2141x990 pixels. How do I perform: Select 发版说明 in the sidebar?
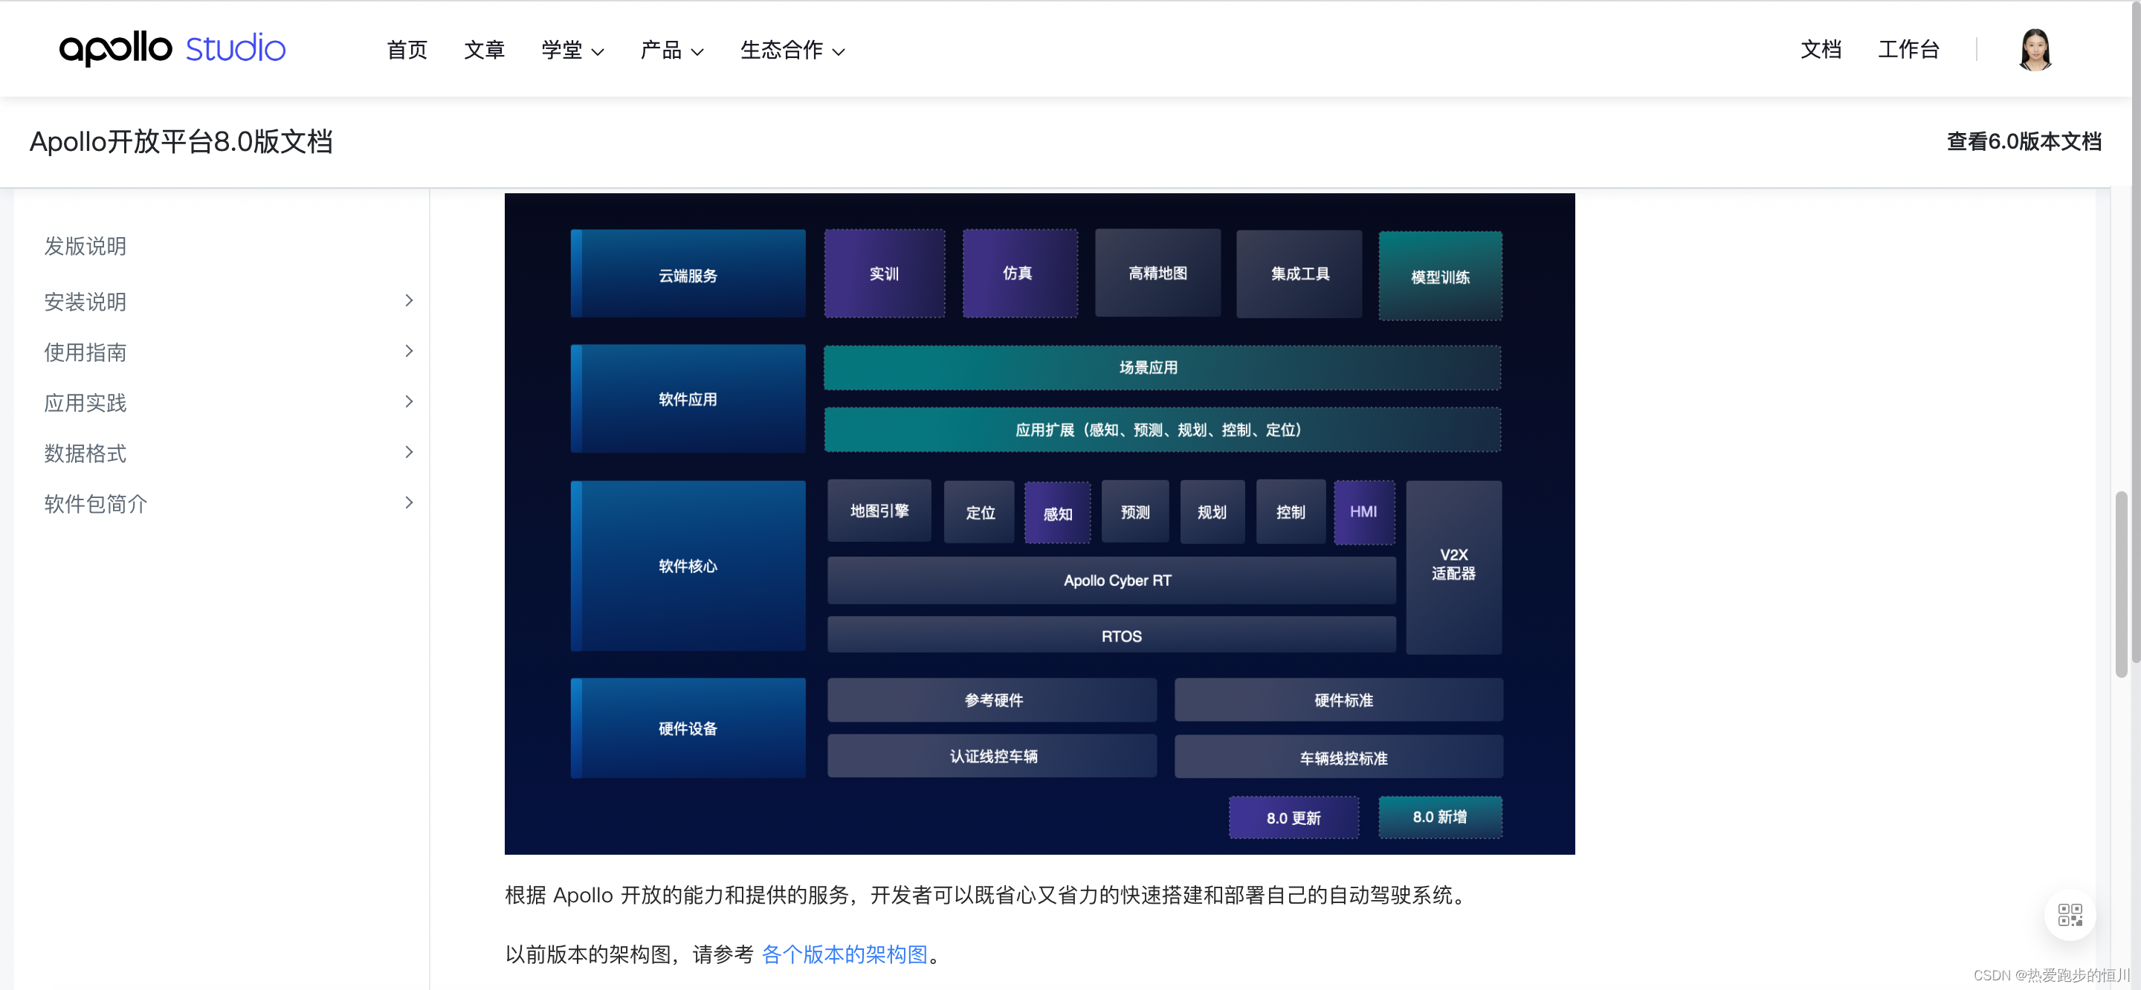85,246
